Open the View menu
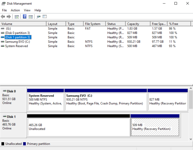The height and width of the screenshot is (150, 193). [27, 10]
